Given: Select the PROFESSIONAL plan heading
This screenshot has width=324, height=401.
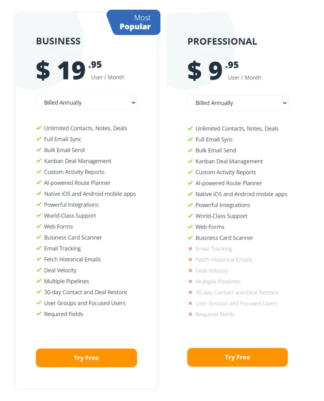Looking at the screenshot, I should pos(222,42).
